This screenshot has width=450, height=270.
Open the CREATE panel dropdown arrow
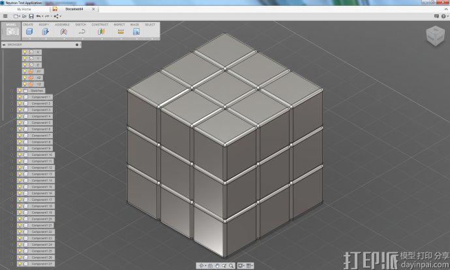tap(29, 38)
